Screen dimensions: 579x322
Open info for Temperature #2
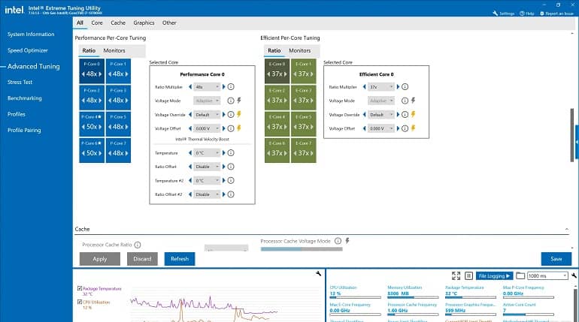point(231,181)
